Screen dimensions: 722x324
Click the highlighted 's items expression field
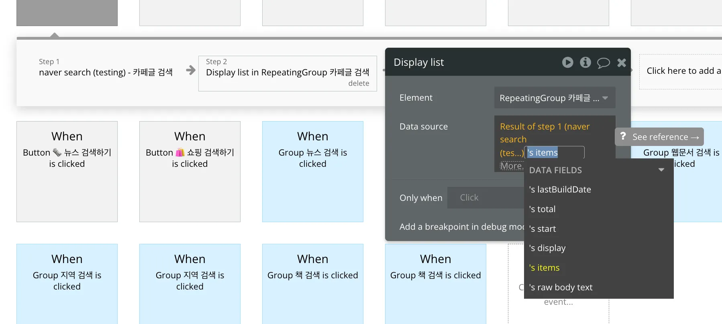click(555, 152)
